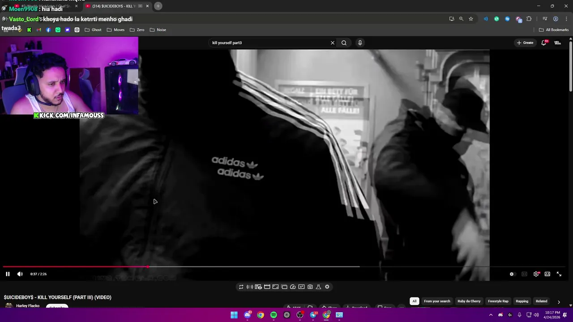The width and height of the screenshot is (573, 322).
Task: Open the 'All Bookmarks' folder
Action: 554,30
